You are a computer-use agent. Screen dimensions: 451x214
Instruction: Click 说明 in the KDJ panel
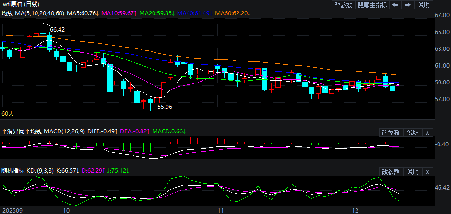point(412,172)
